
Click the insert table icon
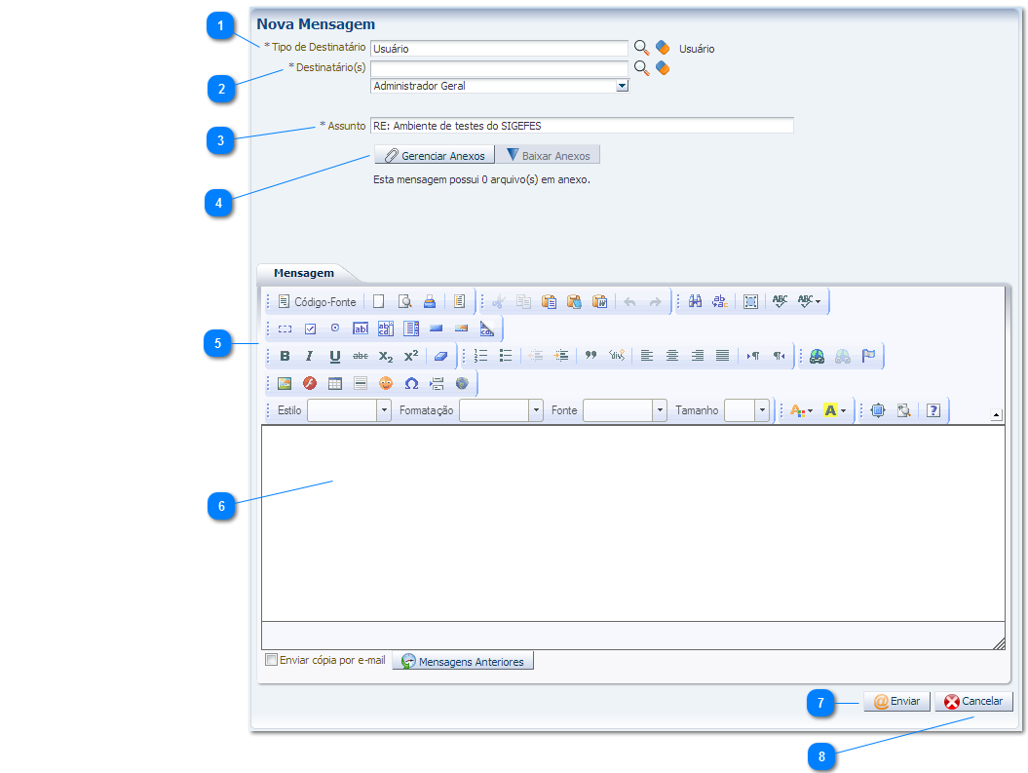pyautogui.click(x=335, y=383)
